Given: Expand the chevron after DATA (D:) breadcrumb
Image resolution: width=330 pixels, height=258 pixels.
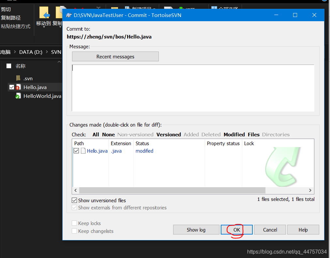Looking at the screenshot, I should (47, 52).
